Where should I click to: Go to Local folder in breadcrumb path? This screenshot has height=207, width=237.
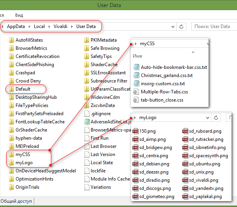pyautogui.click(x=39, y=26)
